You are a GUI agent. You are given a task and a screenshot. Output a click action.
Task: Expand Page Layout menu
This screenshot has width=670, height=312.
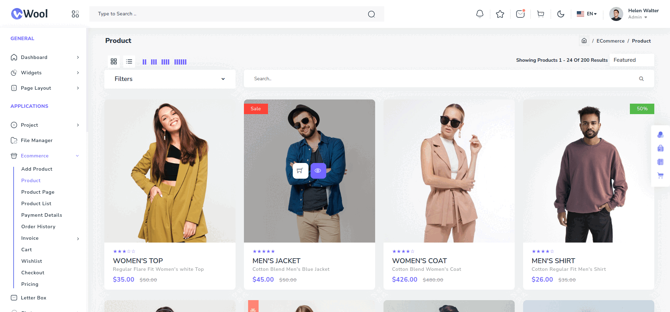pos(45,88)
